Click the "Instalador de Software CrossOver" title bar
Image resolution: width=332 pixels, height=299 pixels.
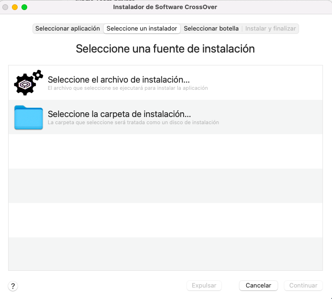pyautogui.click(x=166, y=7)
